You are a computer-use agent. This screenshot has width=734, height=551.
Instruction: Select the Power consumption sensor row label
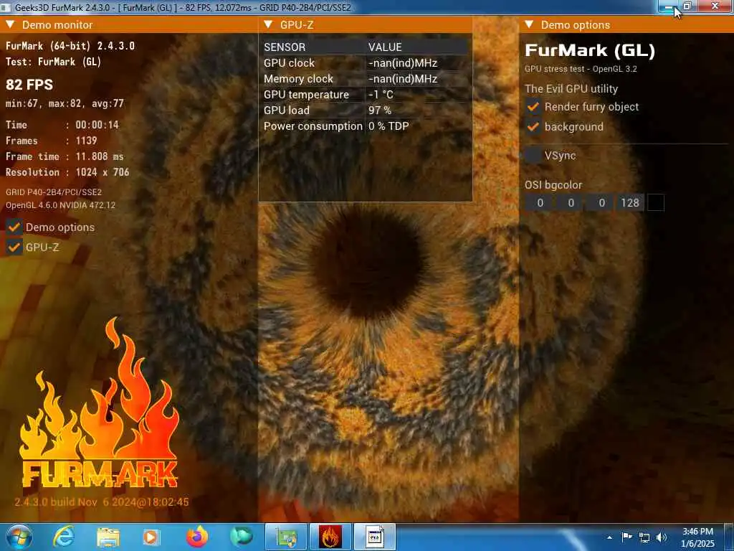coord(313,126)
